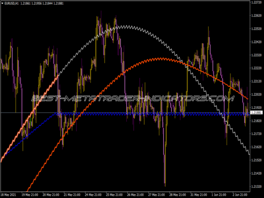Click the 1.21320 price scale value
This screenshot has width=264, height=198.
point(257,187)
